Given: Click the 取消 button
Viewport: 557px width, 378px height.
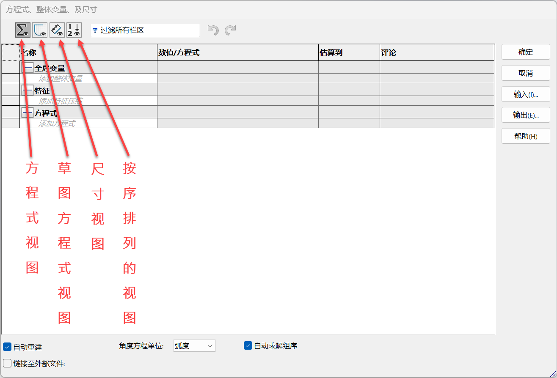Looking at the screenshot, I should pyautogui.click(x=526, y=73).
